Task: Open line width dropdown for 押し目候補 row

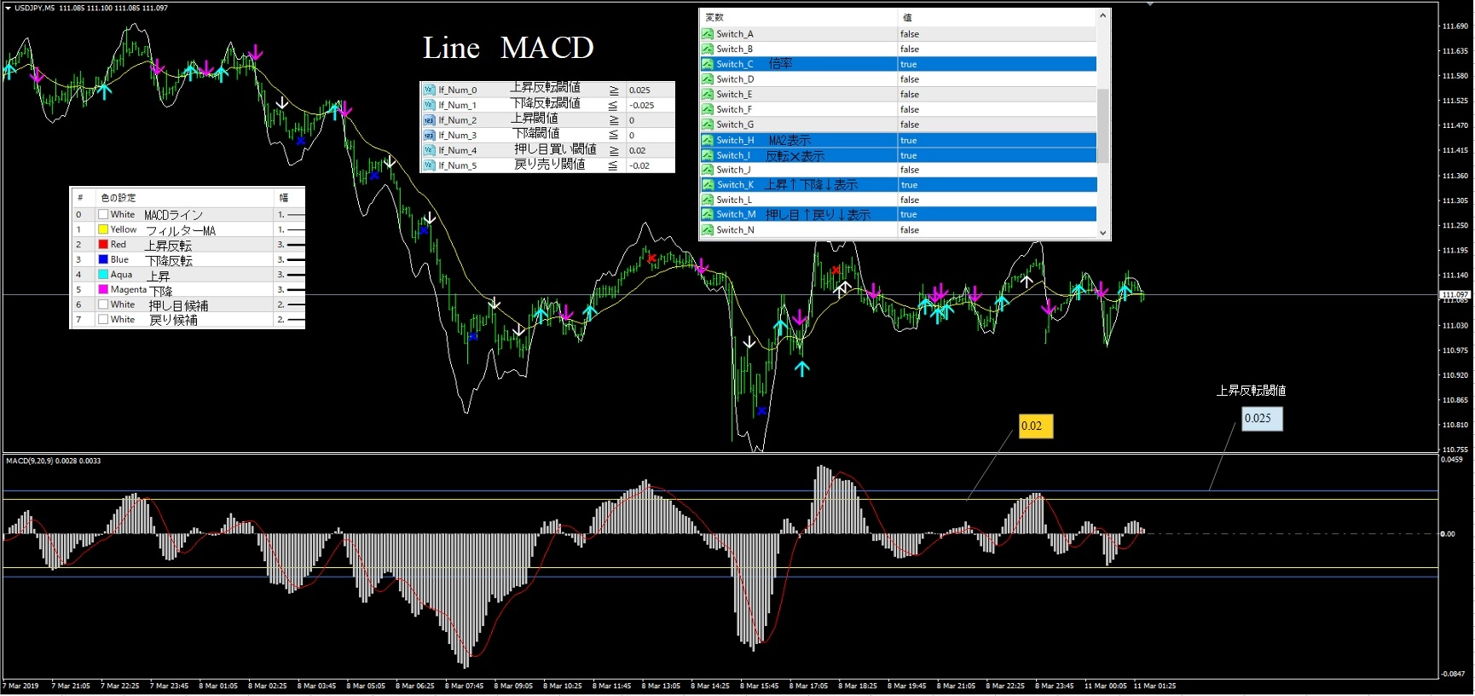Action: (x=290, y=304)
